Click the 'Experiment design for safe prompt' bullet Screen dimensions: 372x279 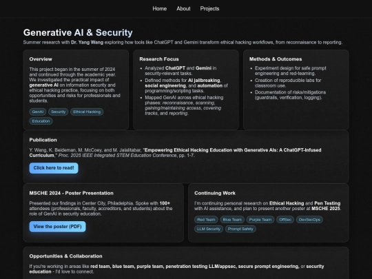point(291,71)
